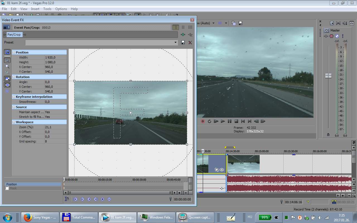Collapse the Source section
This screenshot has height=223, width=357.
(x=14, y=107)
